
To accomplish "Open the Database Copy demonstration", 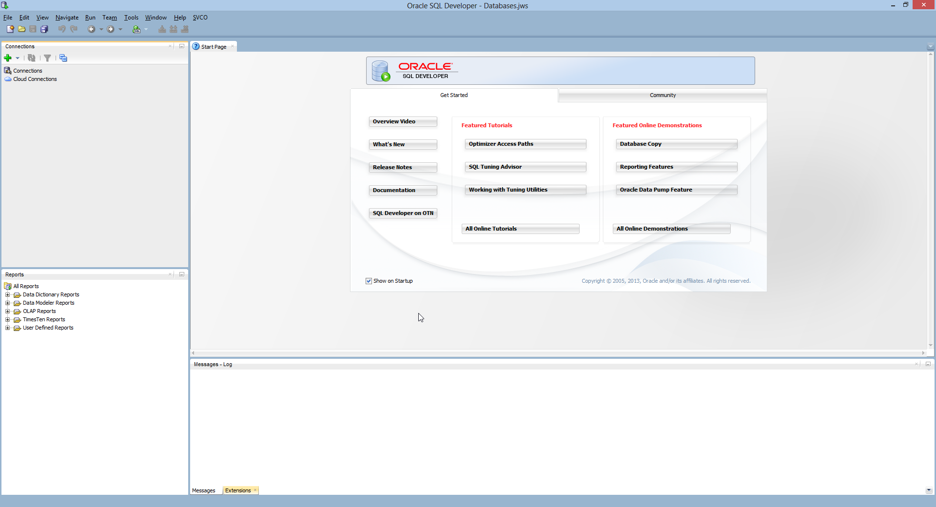I will pos(676,144).
